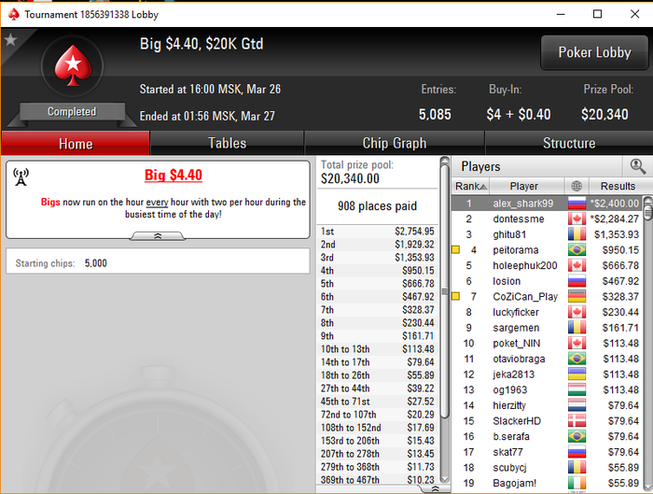The height and width of the screenshot is (494, 653).
Task: Open the Structure tab
Action: point(569,143)
